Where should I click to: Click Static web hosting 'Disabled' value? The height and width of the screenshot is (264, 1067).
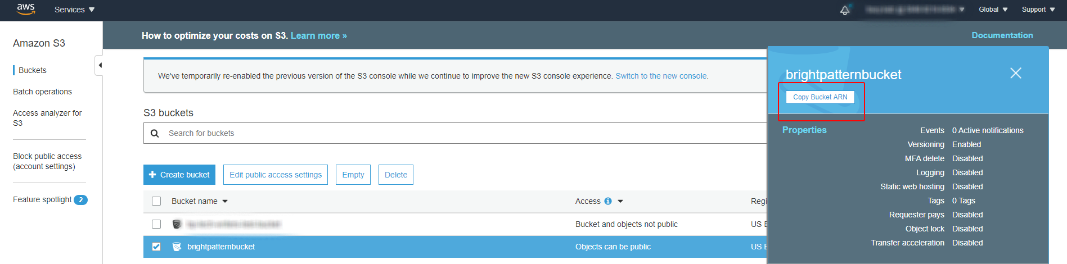pos(967,186)
